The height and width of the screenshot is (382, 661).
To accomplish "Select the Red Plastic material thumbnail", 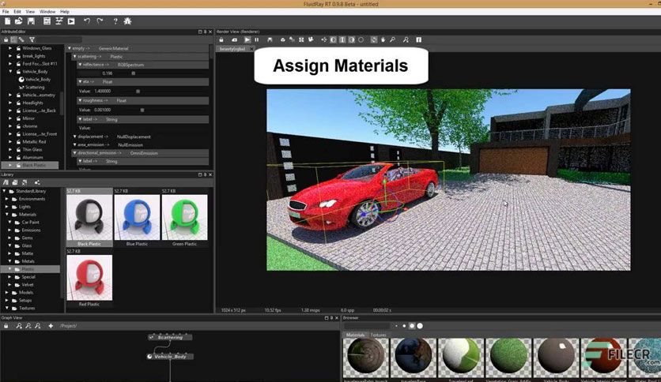I will (89, 278).
